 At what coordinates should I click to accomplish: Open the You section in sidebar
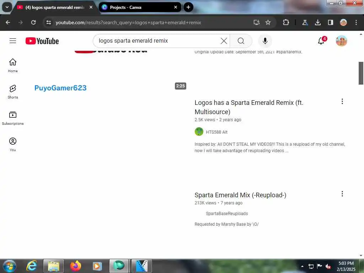(13, 144)
